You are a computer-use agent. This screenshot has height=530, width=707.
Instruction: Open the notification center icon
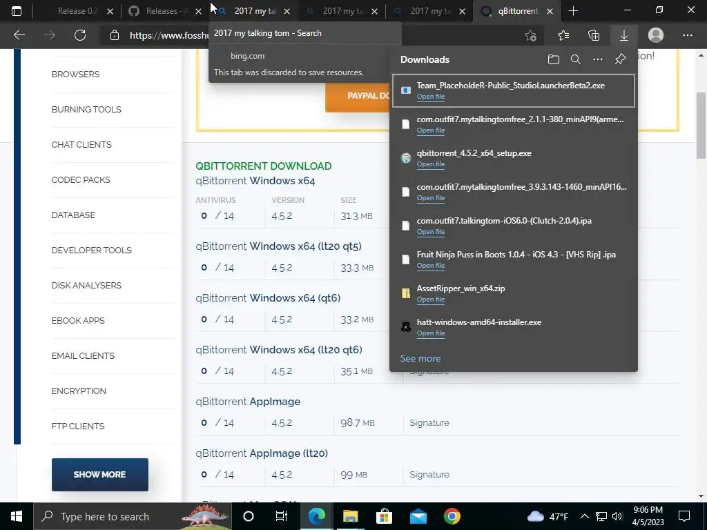(x=684, y=516)
